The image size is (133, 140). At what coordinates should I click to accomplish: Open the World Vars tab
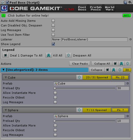point(109,8)
